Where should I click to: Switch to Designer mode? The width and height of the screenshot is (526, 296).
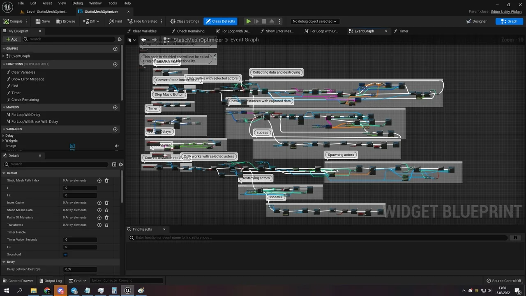click(477, 21)
